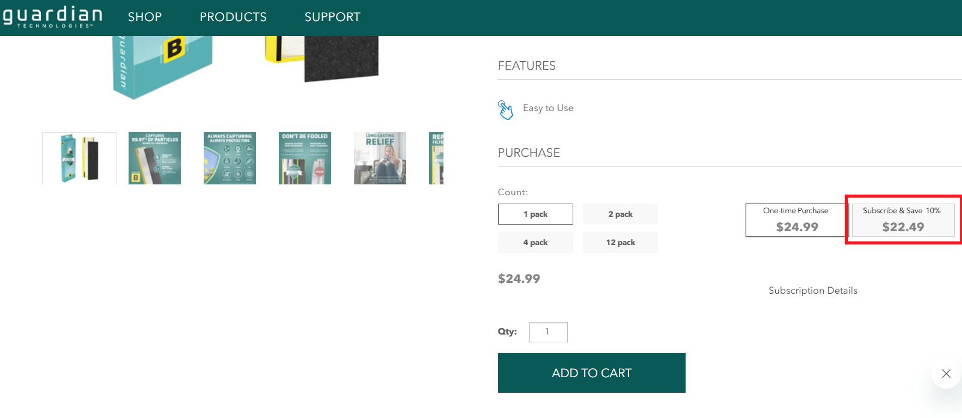The image size is (962, 418).
Task: Close the floating chat popup X
Action: pyautogui.click(x=946, y=374)
